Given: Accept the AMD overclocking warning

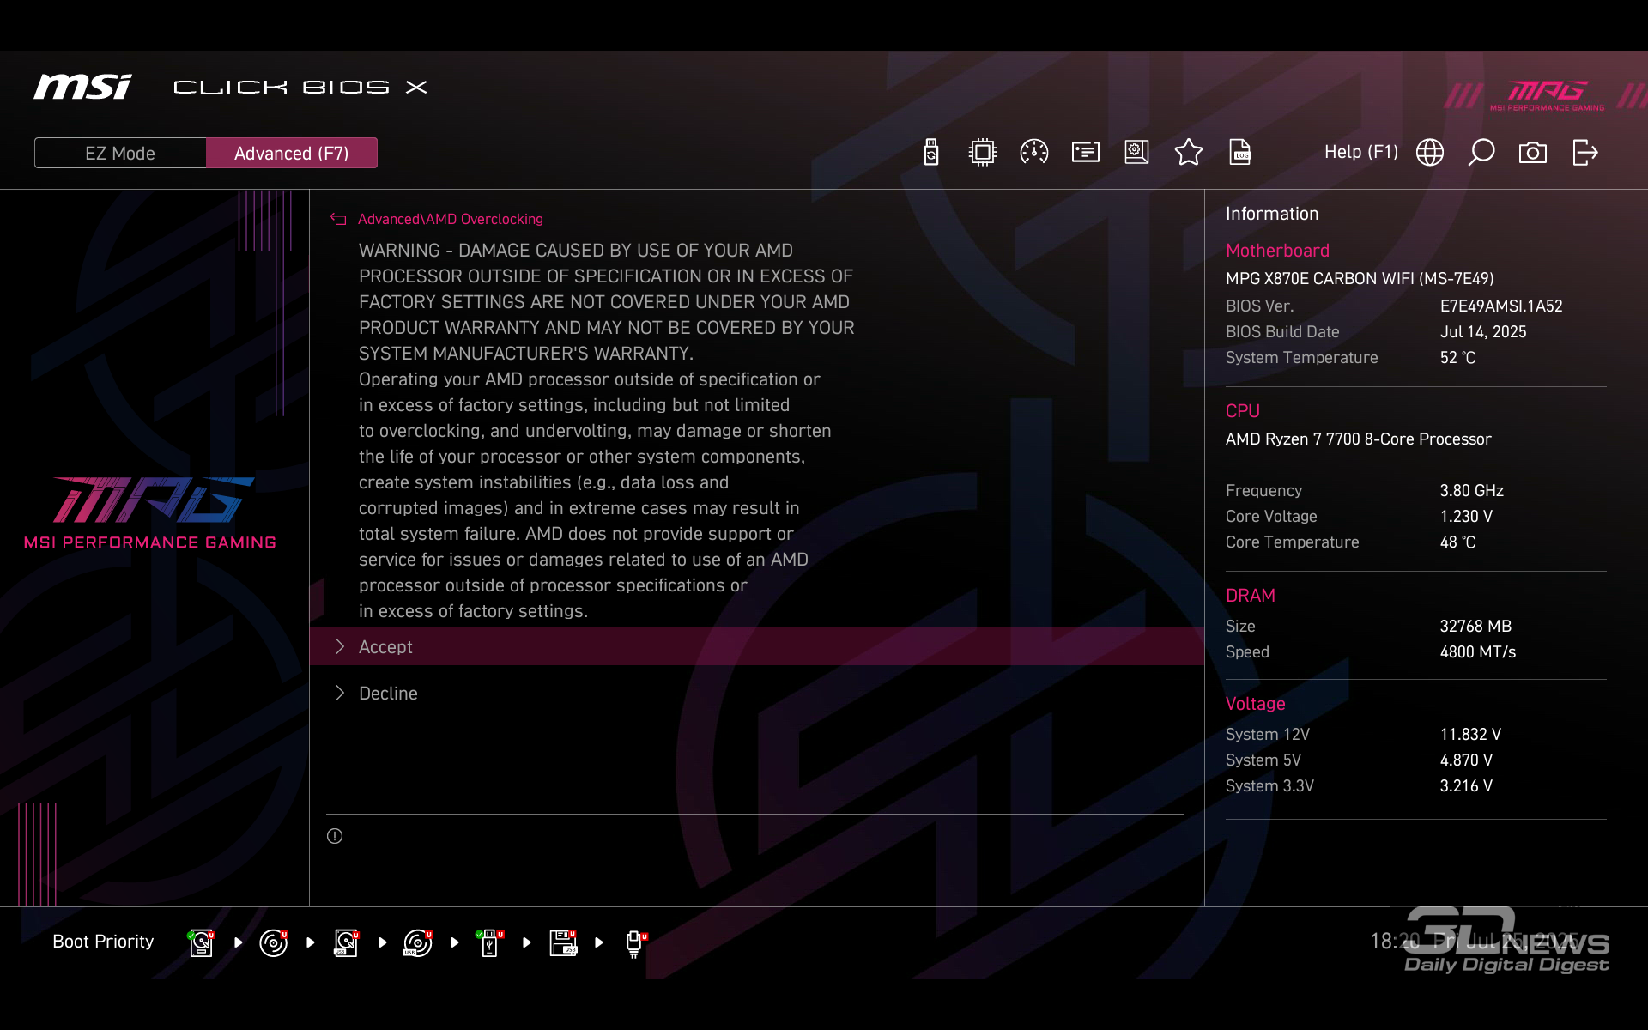Looking at the screenshot, I should pos(756,646).
